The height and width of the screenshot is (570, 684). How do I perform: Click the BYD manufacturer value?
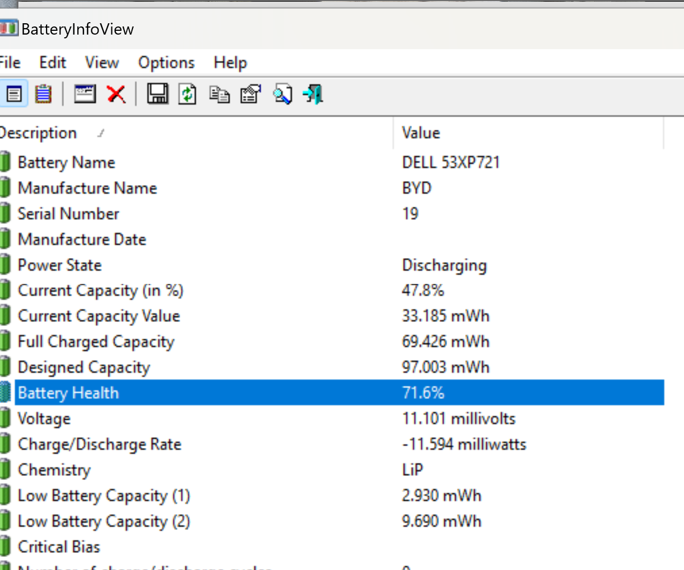coord(417,188)
